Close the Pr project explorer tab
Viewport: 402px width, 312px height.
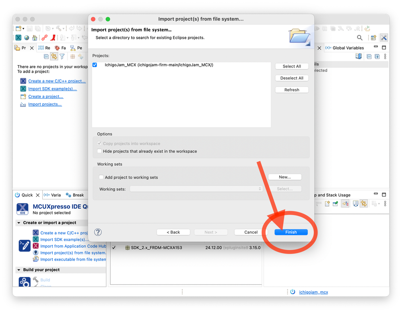[32, 48]
